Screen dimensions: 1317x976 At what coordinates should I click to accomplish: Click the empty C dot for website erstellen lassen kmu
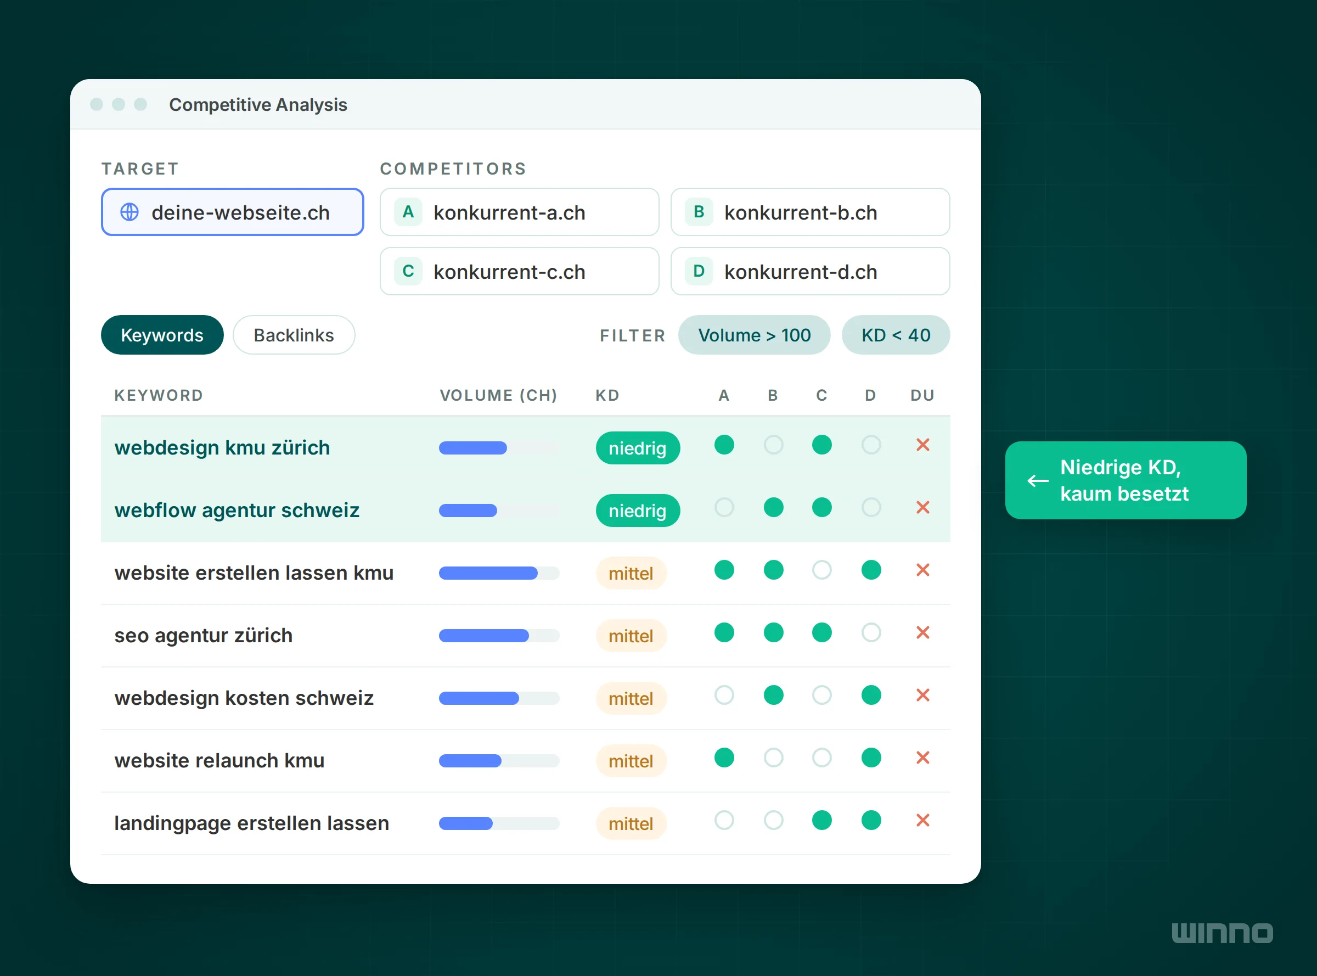(821, 570)
